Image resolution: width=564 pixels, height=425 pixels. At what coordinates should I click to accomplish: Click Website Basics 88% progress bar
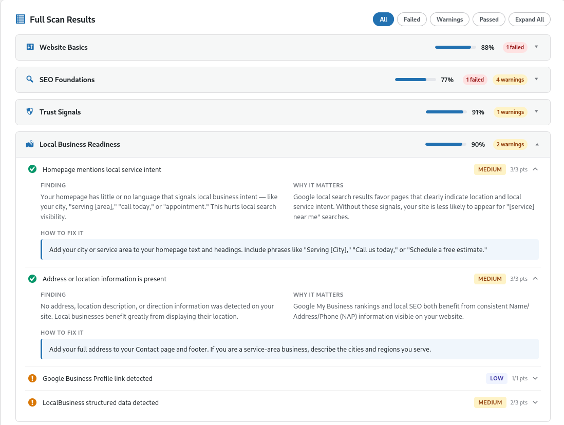pyautogui.click(x=456, y=47)
